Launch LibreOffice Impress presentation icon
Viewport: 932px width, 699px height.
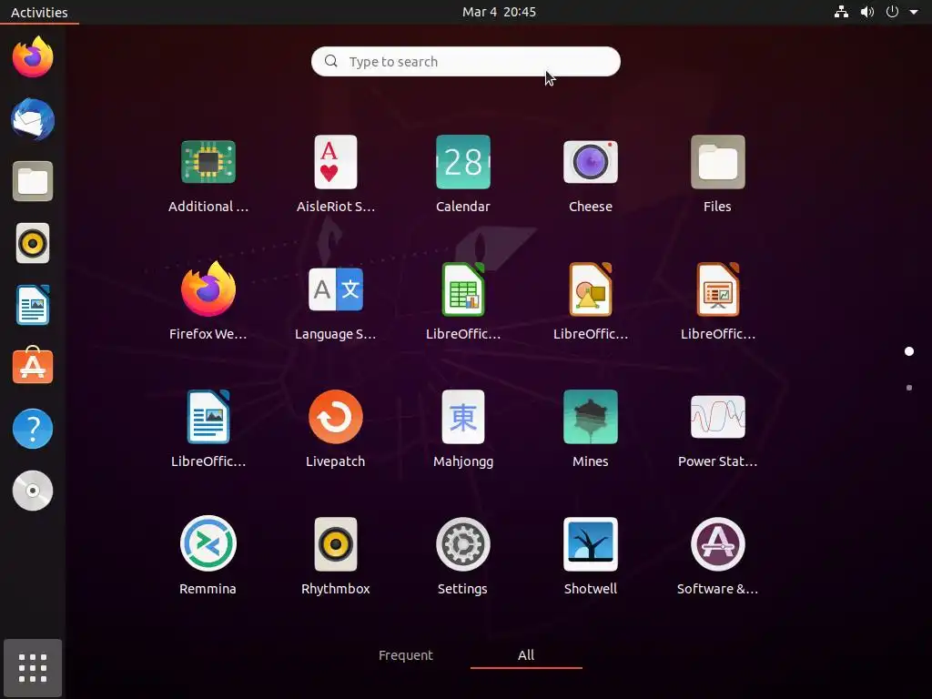pyautogui.click(x=717, y=289)
